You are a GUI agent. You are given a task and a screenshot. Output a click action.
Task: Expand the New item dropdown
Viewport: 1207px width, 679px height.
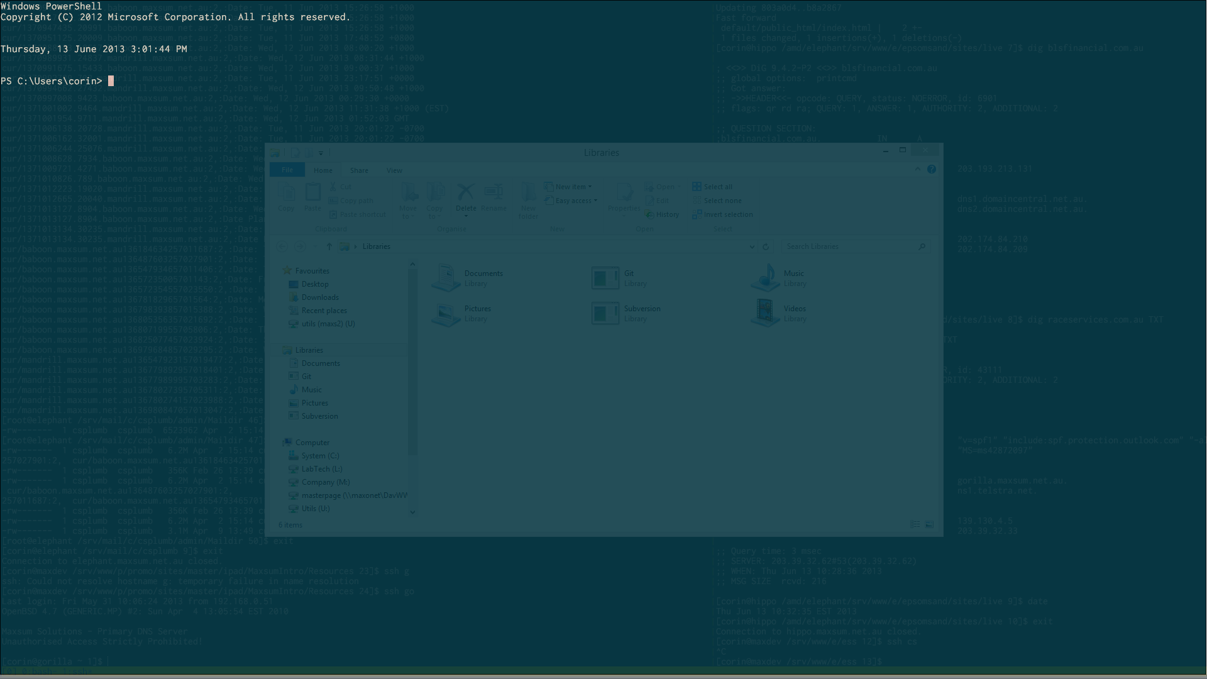point(568,187)
